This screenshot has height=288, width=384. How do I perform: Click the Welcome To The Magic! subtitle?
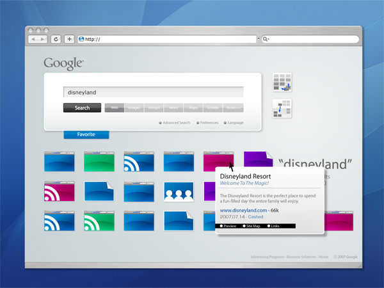click(244, 183)
